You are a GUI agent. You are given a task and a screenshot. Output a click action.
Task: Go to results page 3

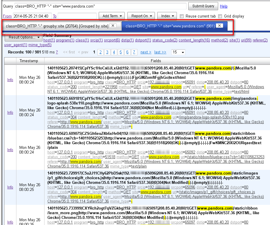coord(107,52)
